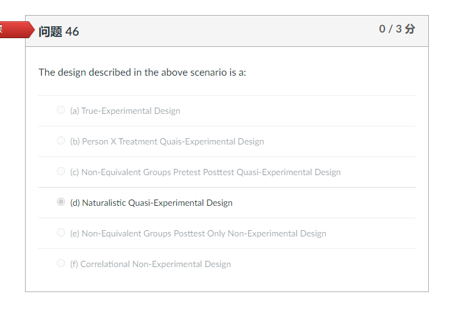Click the 0 / 3 分 score
Screen dimensions: 472x314
coord(397,29)
